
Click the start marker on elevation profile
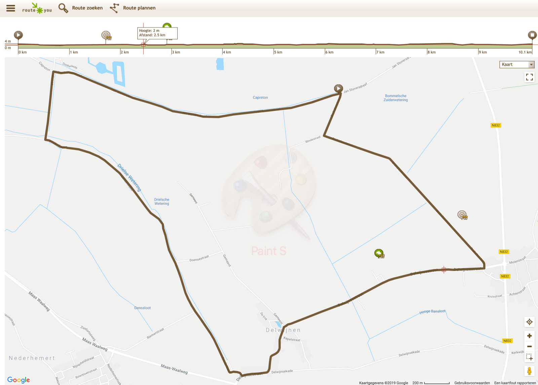coord(18,35)
